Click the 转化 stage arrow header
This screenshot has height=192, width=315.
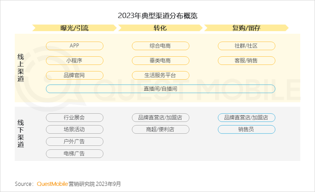(160, 28)
